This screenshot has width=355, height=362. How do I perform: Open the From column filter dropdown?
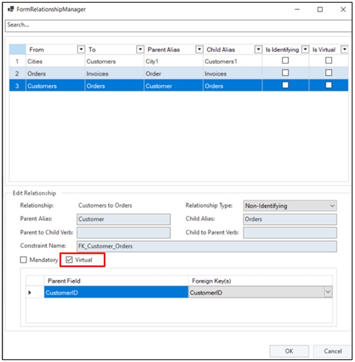pyautogui.click(x=81, y=50)
